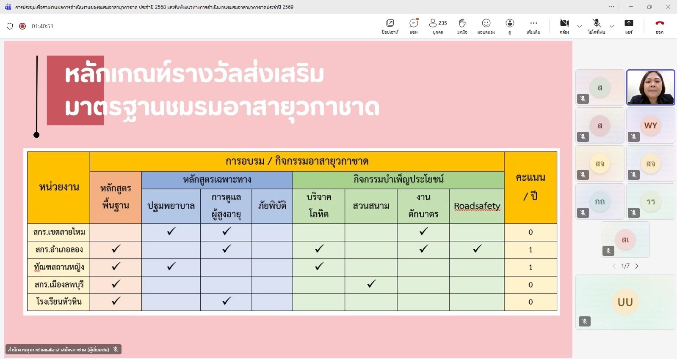Unmute the microphone
The image size is (677, 359).
point(596,26)
